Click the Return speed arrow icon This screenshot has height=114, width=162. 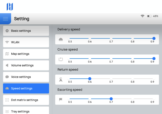pyautogui.click(x=61, y=79)
